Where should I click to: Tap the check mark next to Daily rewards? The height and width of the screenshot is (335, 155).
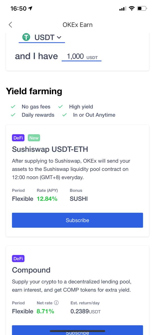[13, 115]
